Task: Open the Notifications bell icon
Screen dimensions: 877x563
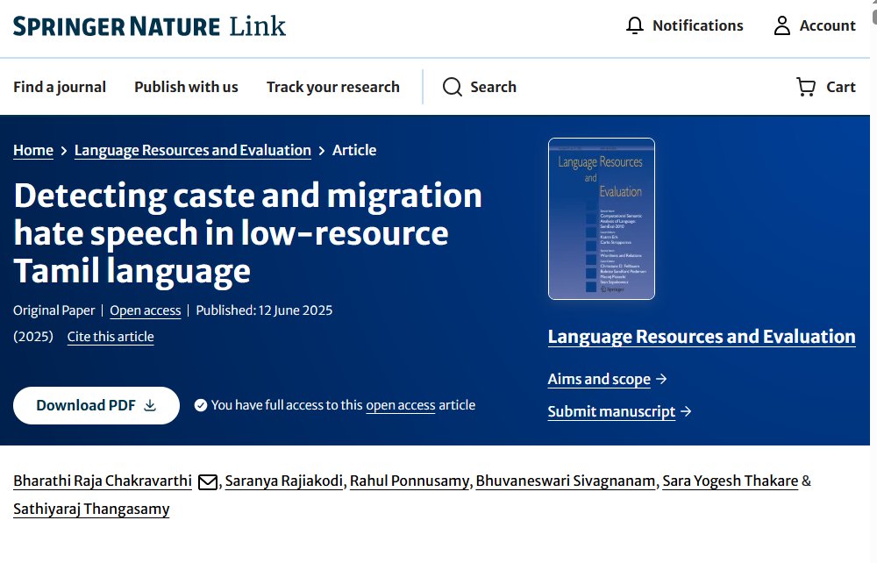Action: tap(634, 25)
